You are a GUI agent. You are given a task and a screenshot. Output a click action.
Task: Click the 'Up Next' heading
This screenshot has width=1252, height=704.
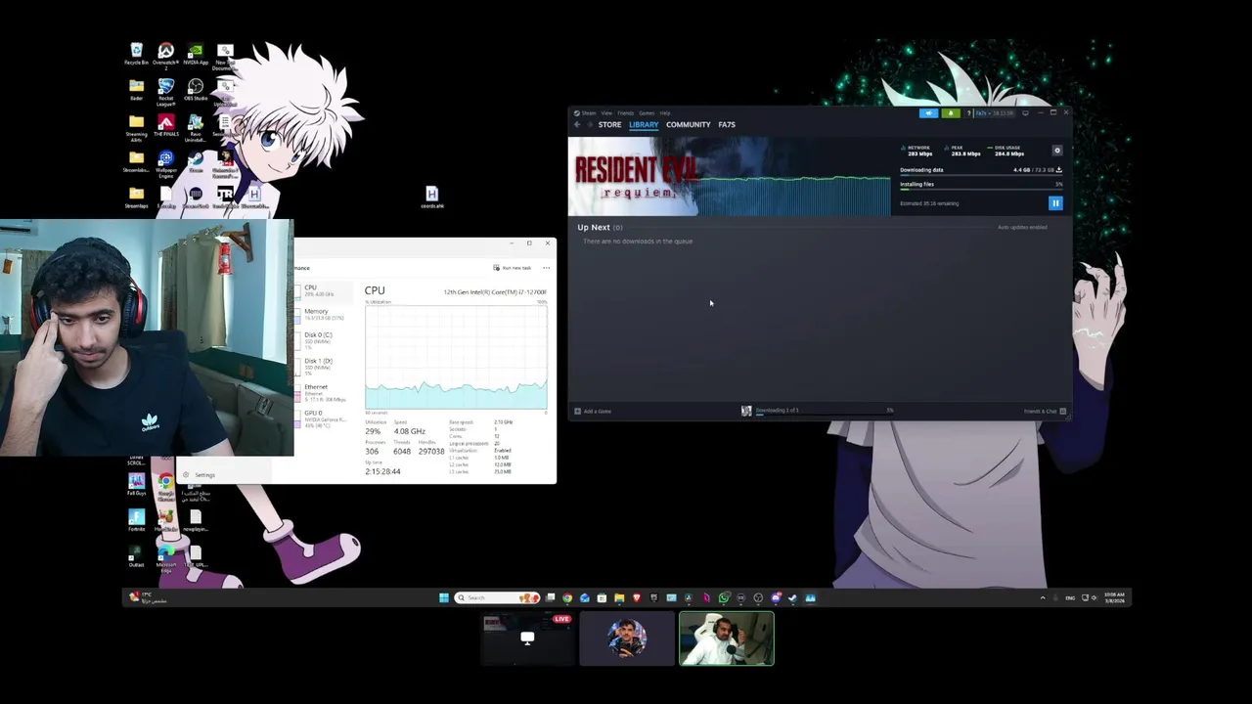click(x=593, y=228)
